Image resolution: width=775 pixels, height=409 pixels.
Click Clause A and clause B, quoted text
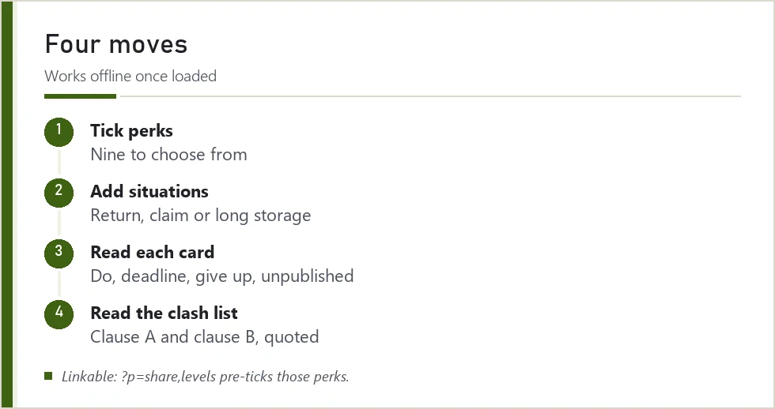205,337
